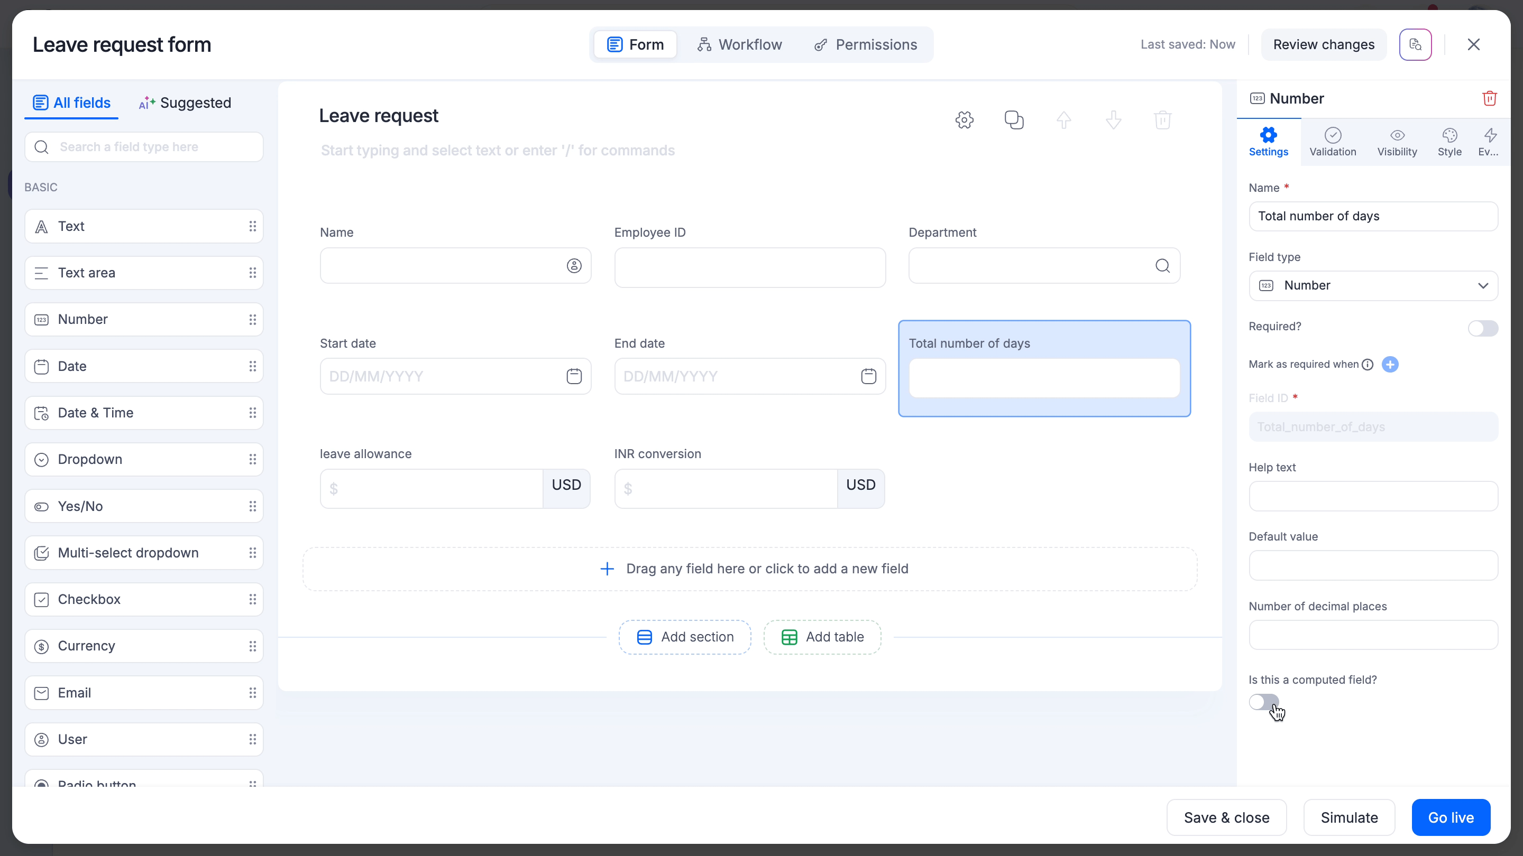
Task: Open calendar picker for Start date
Action: (x=574, y=376)
